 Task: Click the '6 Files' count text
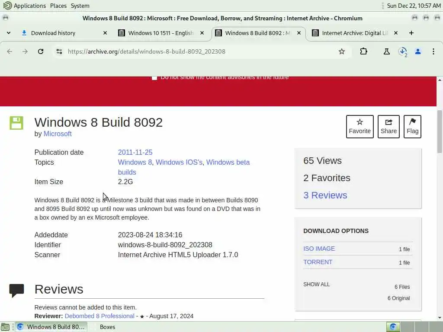(402, 287)
